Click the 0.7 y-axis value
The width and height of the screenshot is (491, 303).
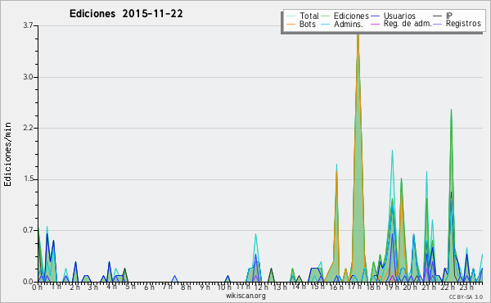[x=28, y=231]
